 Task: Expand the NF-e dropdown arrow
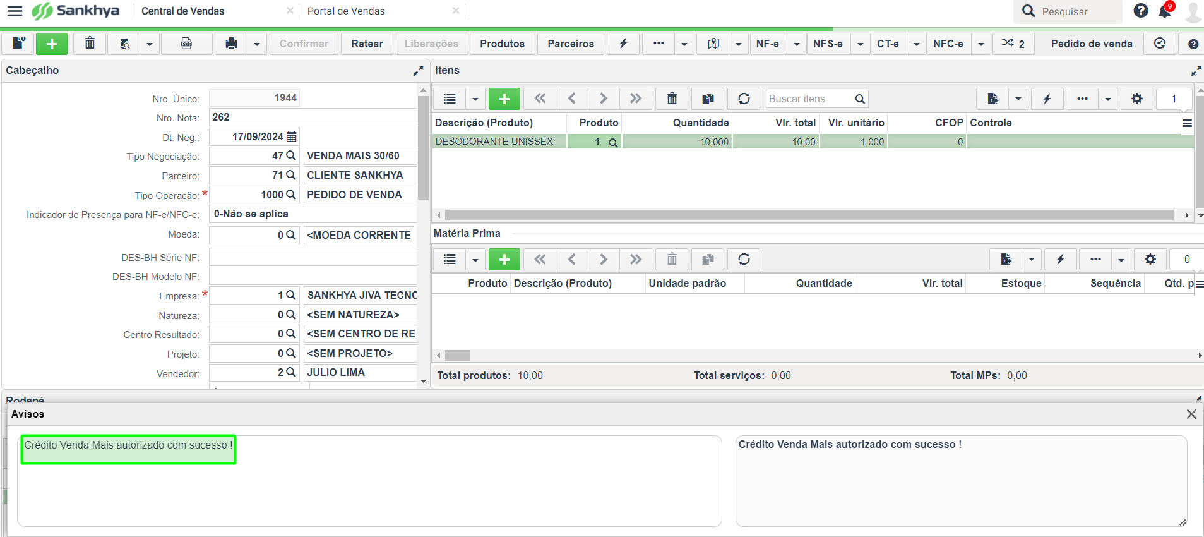click(796, 44)
